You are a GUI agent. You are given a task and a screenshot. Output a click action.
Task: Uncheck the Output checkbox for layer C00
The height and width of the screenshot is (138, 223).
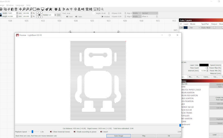214,28
